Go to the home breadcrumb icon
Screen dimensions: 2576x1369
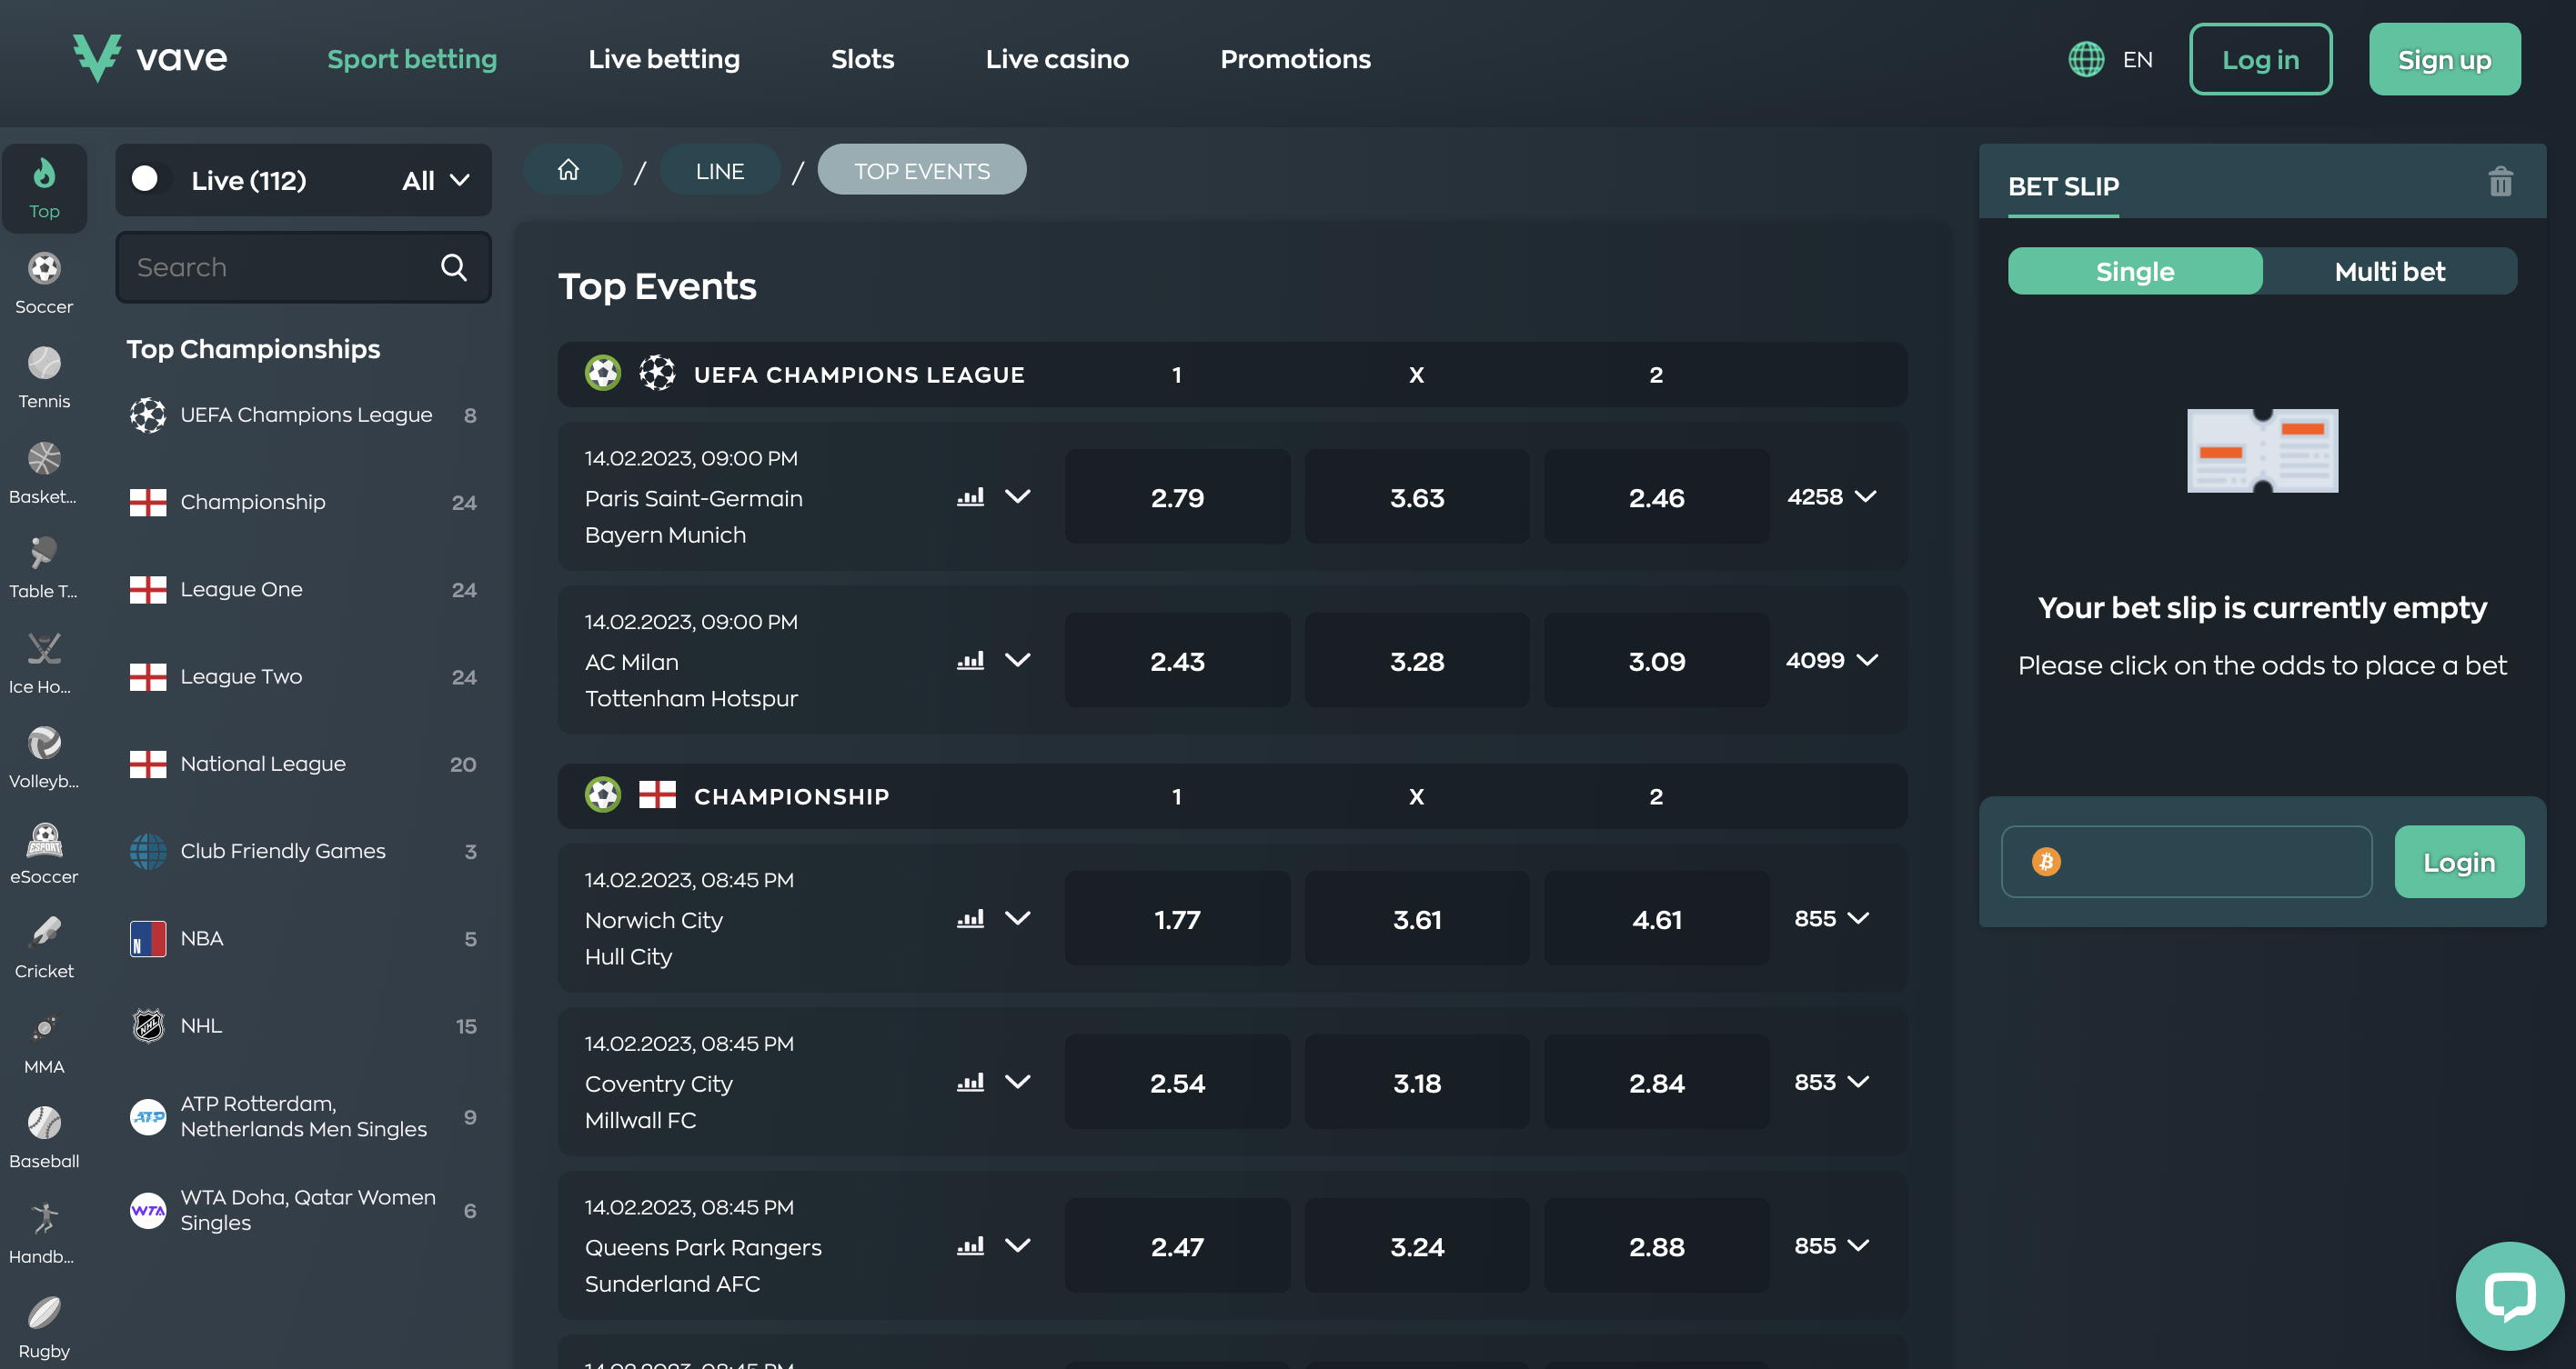click(x=569, y=170)
